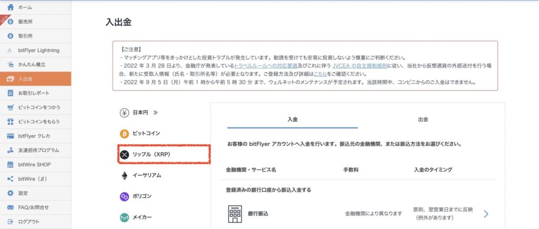This screenshot has width=539, height=229.
Task: Click the black XRP ripple icon
Action: coord(124,155)
